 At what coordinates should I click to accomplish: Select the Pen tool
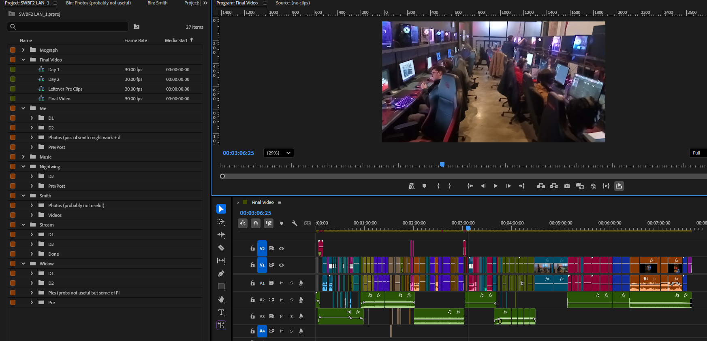click(x=221, y=273)
